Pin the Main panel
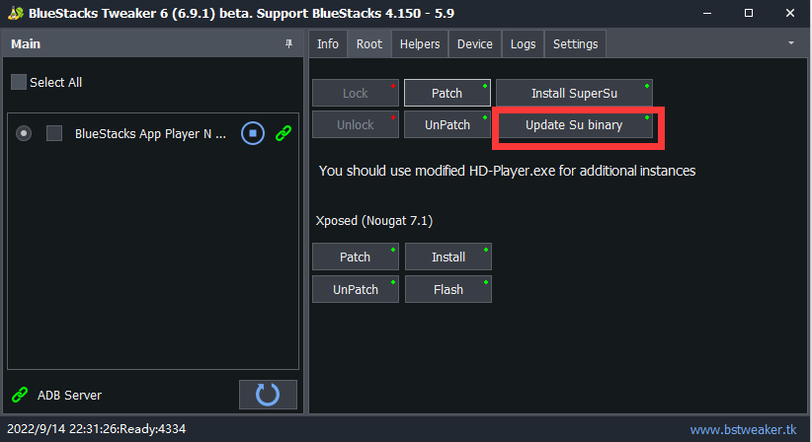The image size is (812, 442). point(288,44)
